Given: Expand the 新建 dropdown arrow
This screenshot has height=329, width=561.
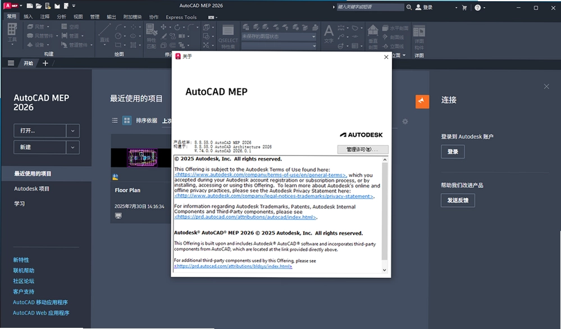Looking at the screenshot, I should 72,147.
